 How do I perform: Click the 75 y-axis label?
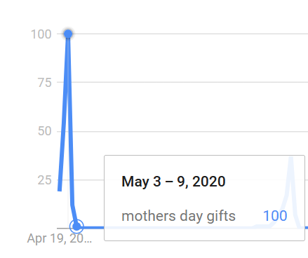tap(44, 83)
